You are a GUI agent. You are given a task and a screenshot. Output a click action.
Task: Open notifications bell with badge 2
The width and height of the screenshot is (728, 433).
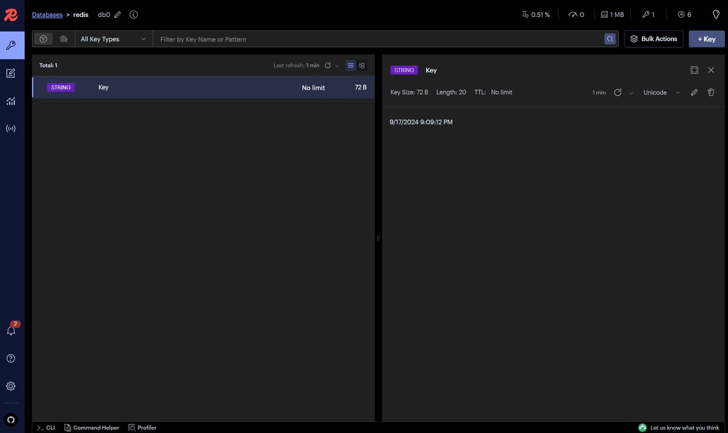(x=11, y=330)
